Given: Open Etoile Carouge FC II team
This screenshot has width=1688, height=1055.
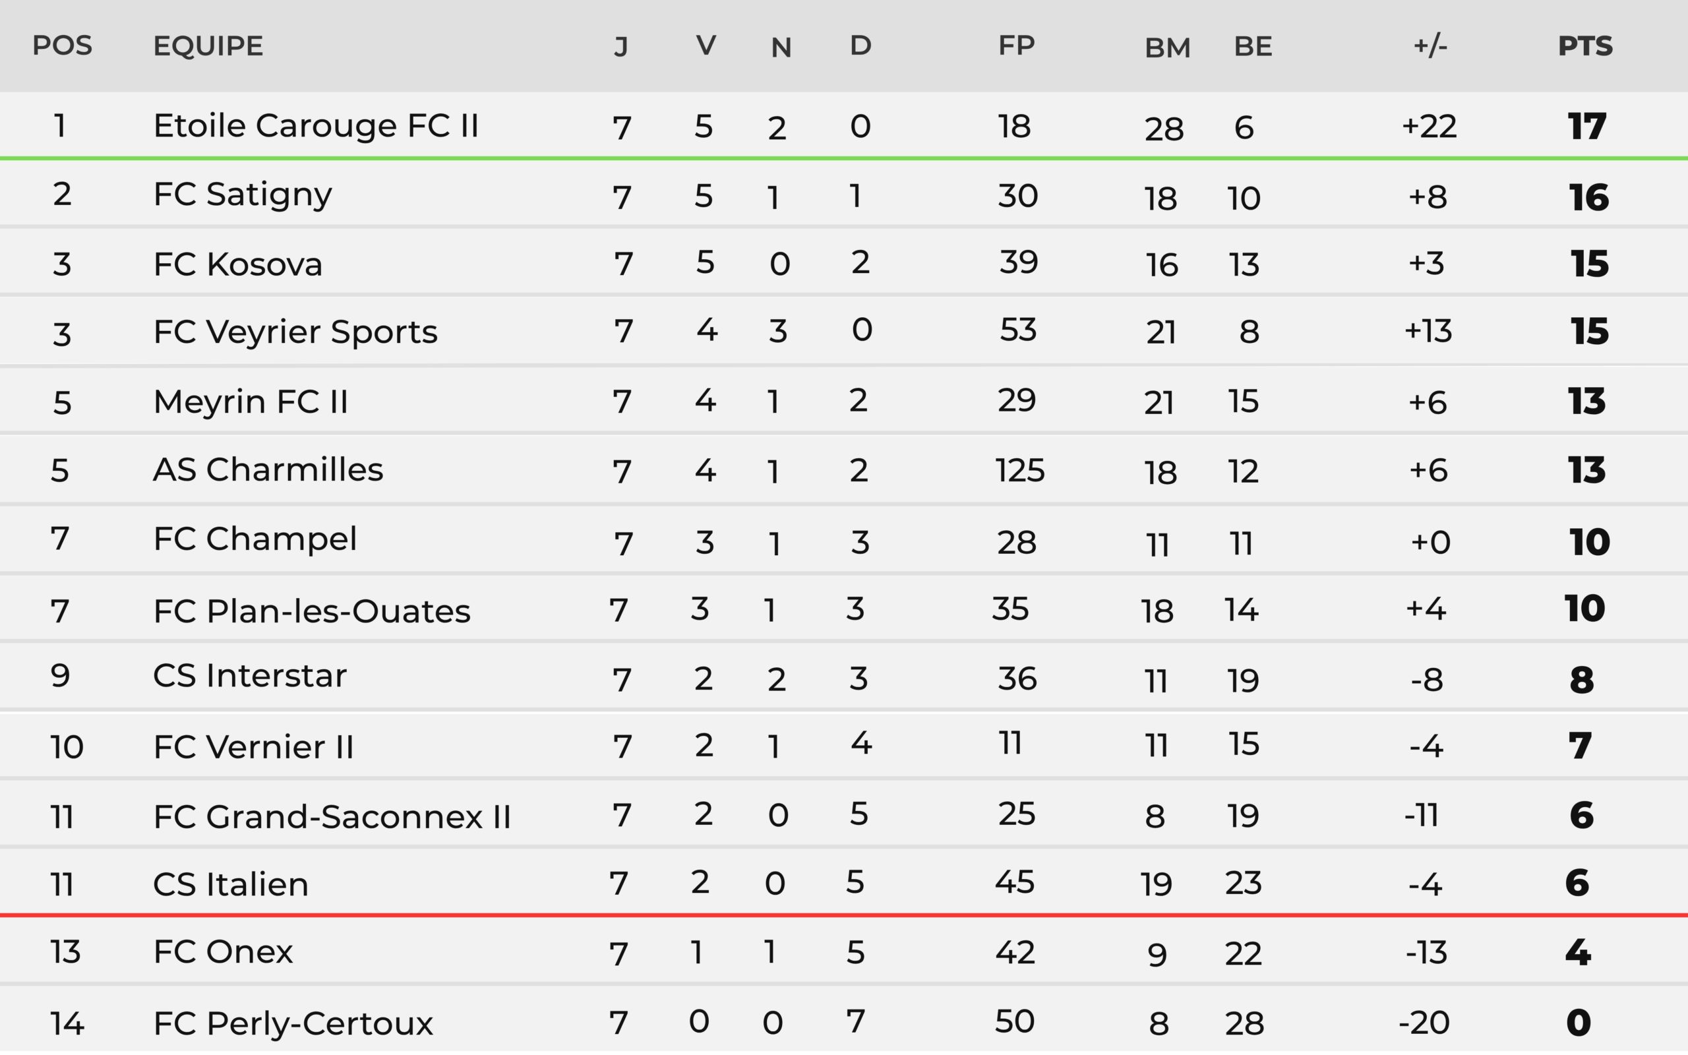Looking at the screenshot, I should click(x=315, y=127).
